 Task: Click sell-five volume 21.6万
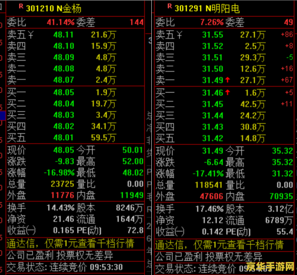tap(103, 35)
